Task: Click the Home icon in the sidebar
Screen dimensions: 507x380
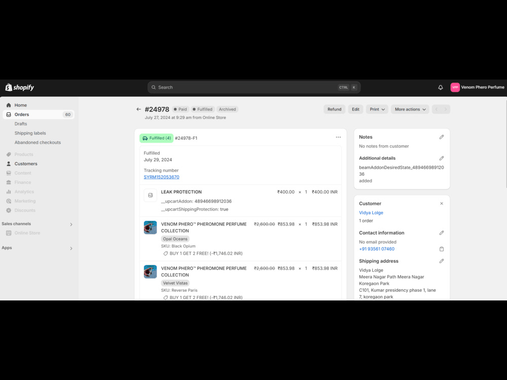Action: pyautogui.click(x=9, y=105)
